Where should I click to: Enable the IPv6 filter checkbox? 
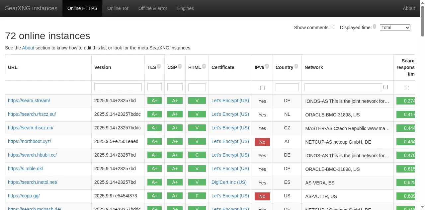262,88
